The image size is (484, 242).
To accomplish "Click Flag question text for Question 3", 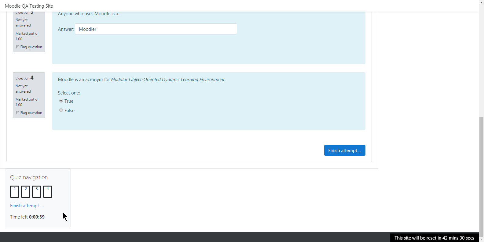I will point(31,47).
